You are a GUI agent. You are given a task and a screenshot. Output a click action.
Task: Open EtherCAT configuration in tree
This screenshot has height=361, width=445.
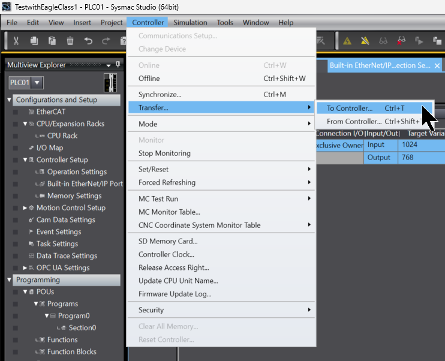click(x=51, y=112)
